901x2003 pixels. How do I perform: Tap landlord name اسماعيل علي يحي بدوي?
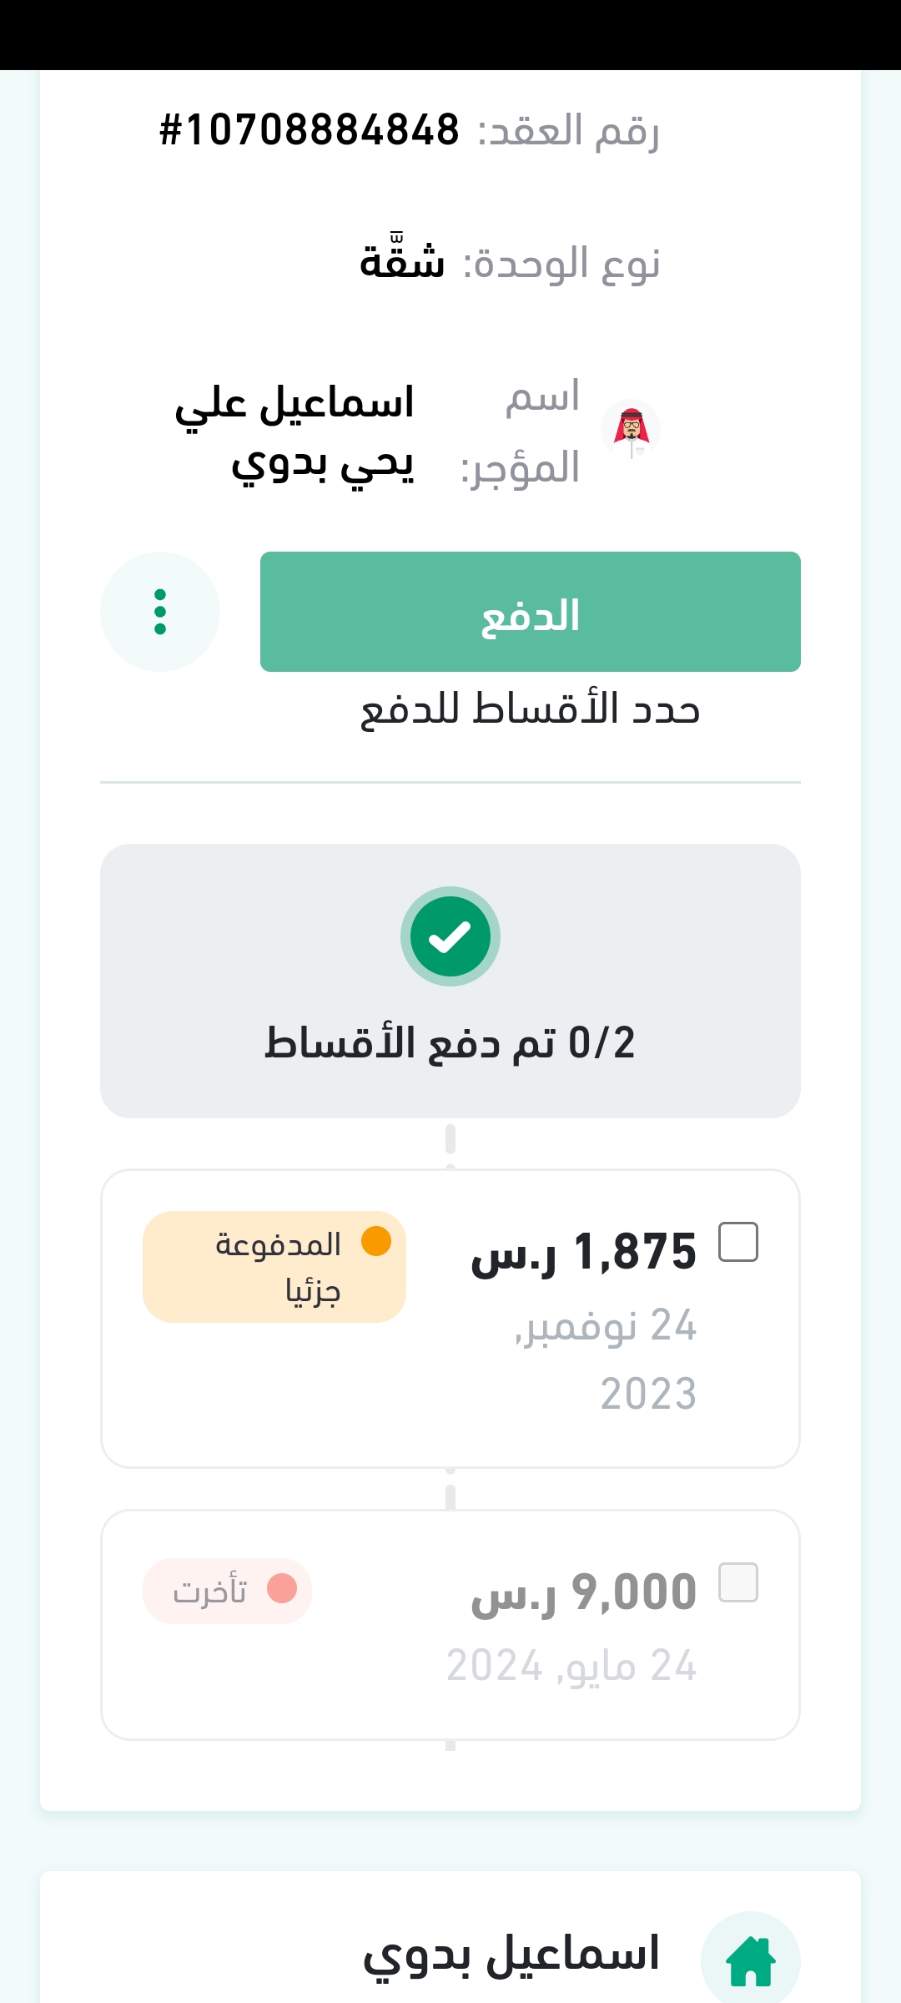point(294,432)
